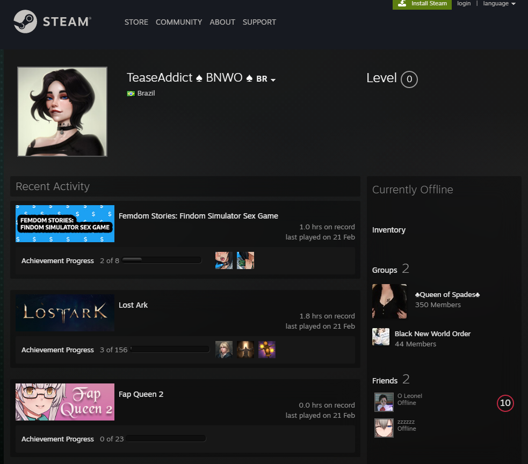This screenshot has height=464, width=528.
Task: Click the '44 Members' text
Action: point(415,344)
